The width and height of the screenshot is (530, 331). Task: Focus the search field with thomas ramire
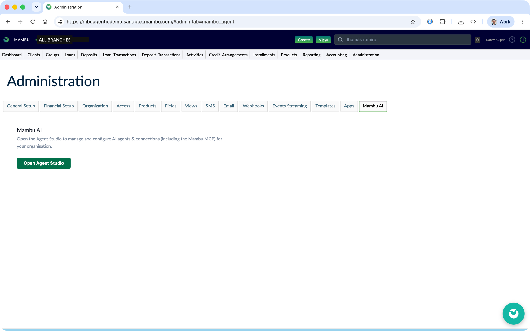click(403, 40)
